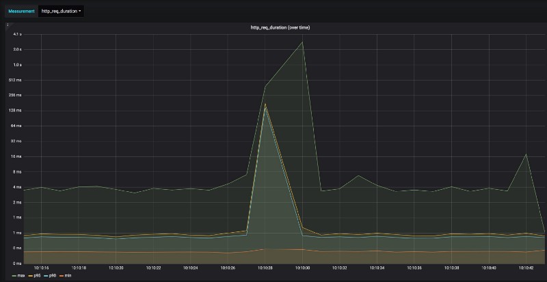Screen dimensions: 547x282
Task: Click the panel info corner icon
Action: [x=8, y=25]
